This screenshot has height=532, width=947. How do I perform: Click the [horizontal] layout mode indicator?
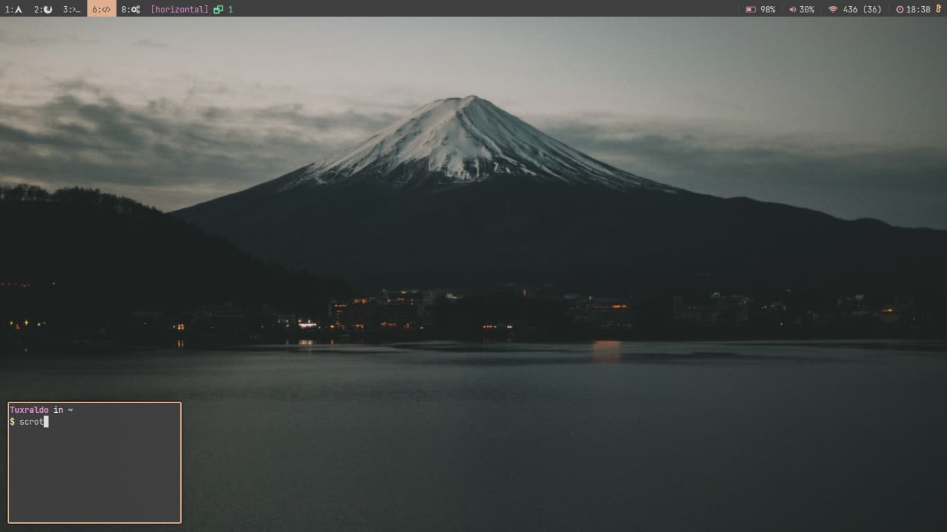(x=180, y=10)
